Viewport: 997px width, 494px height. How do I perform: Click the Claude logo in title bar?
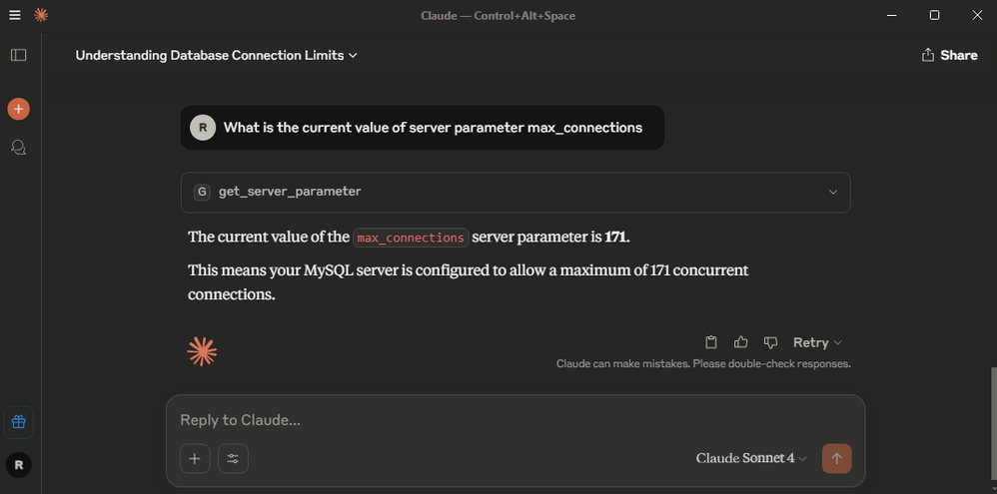pyautogui.click(x=41, y=15)
